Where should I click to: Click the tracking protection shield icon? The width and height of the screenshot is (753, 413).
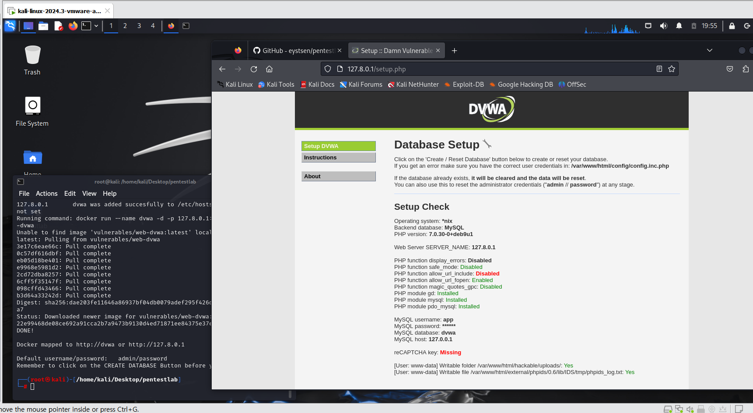328,69
